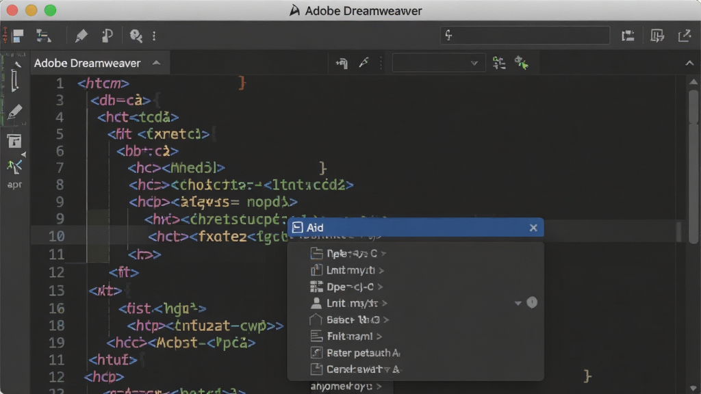
Task: Open the vertical three-dot overflow menu in the top toolbar
Action: pyautogui.click(x=154, y=36)
